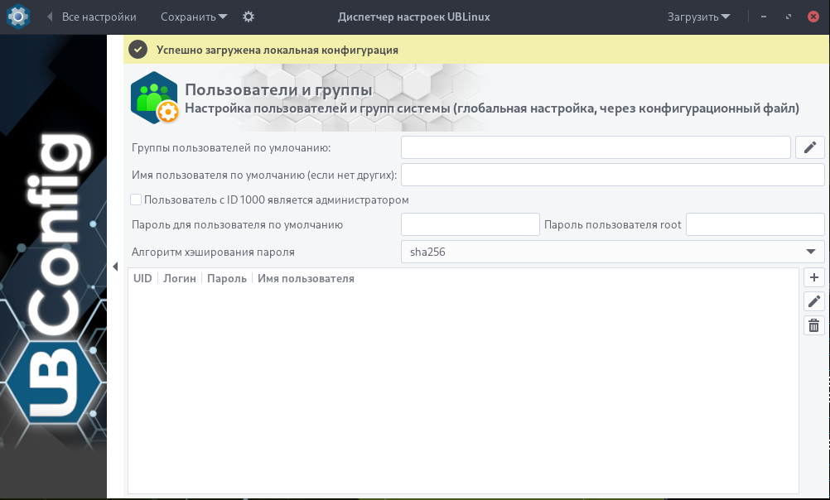
Task: Enable user with ID 1000 as administrator
Action: (x=136, y=200)
